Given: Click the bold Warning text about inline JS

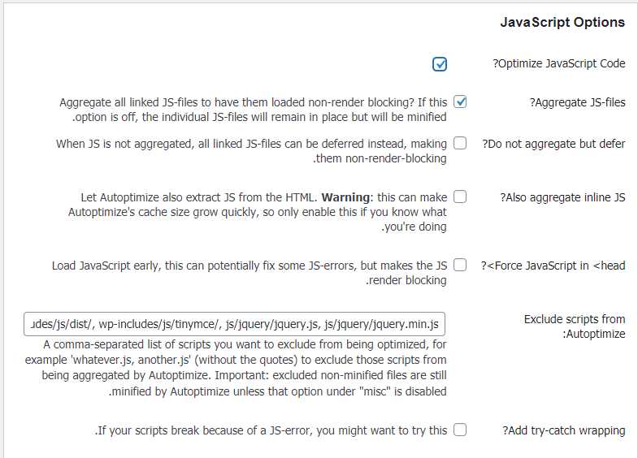Looking at the screenshot, I should pos(346,197).
